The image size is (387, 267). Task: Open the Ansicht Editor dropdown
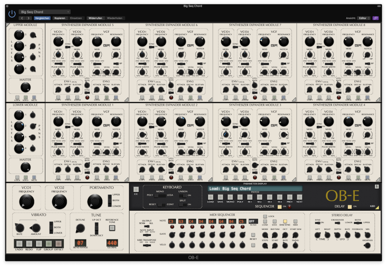coord(364,18)
